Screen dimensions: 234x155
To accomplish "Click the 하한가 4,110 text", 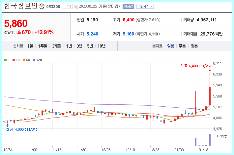I will (x=147, y=34).
